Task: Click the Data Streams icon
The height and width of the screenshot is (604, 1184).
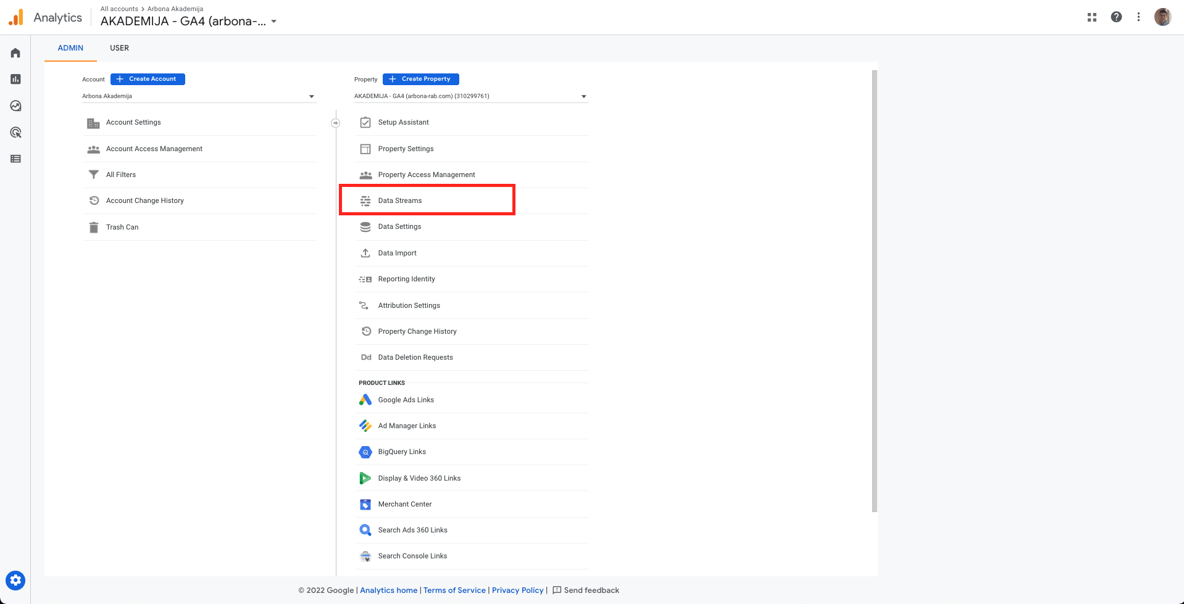Action: pos(365,201)
